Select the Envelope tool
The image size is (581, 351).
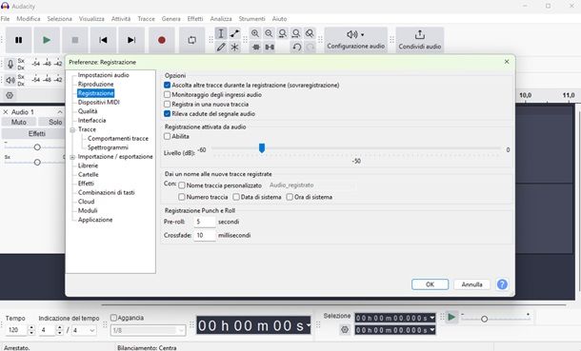coord(234,33)
